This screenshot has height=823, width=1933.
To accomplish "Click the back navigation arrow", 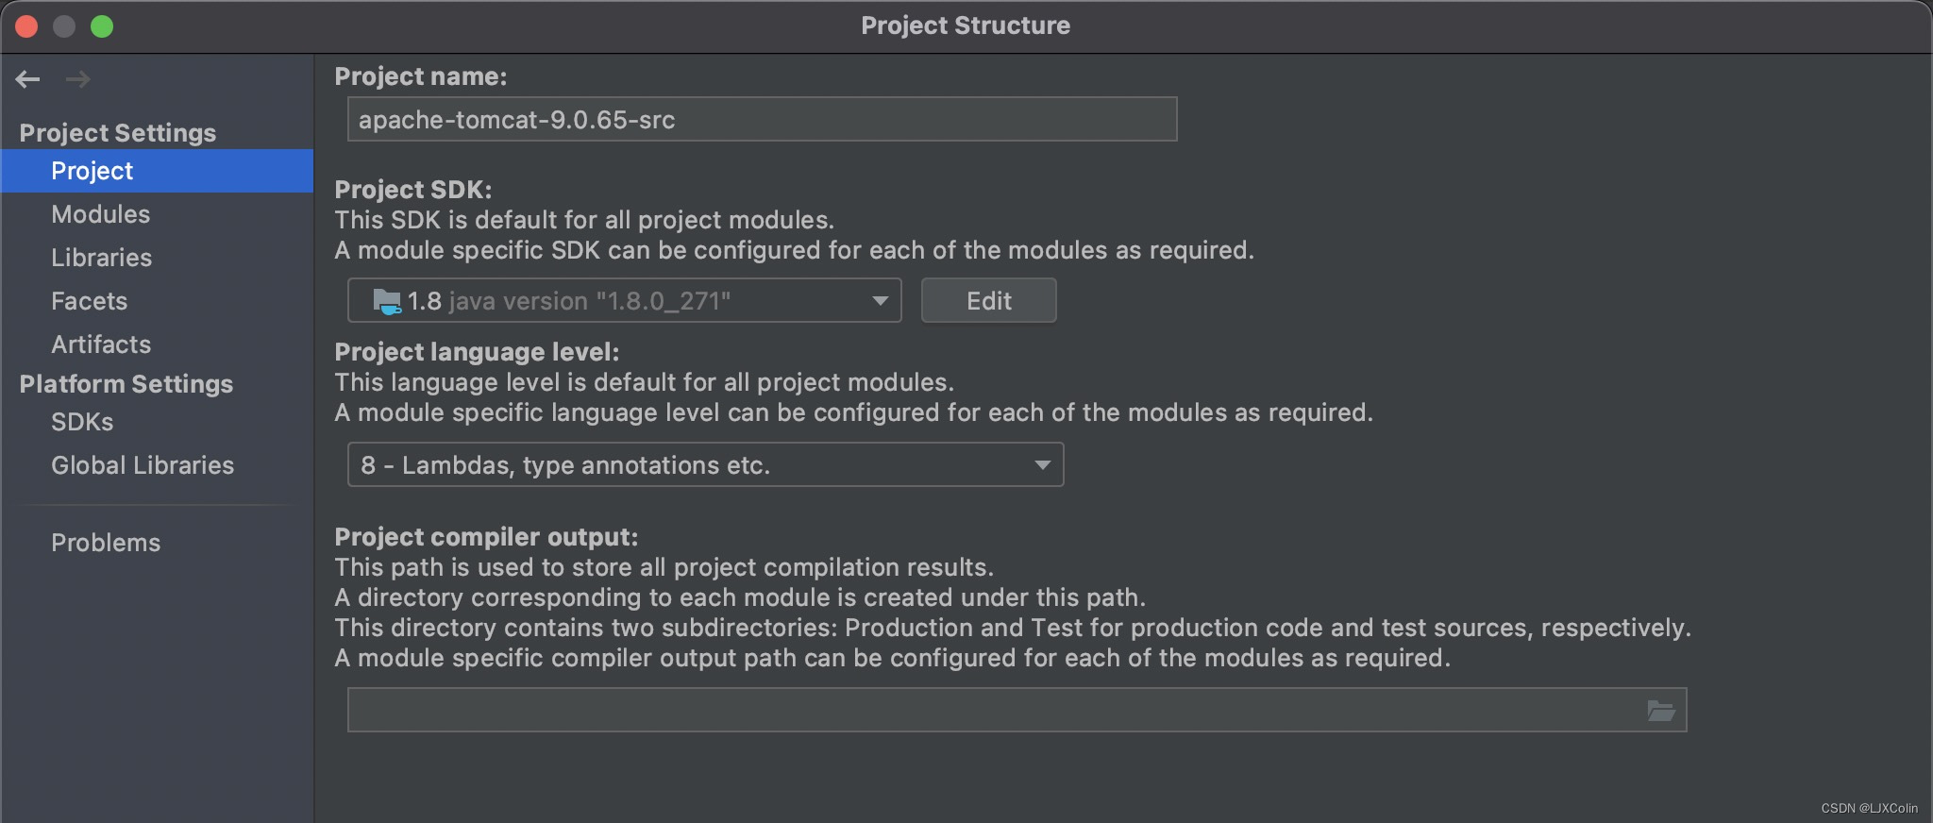I will tap(27, 79).
